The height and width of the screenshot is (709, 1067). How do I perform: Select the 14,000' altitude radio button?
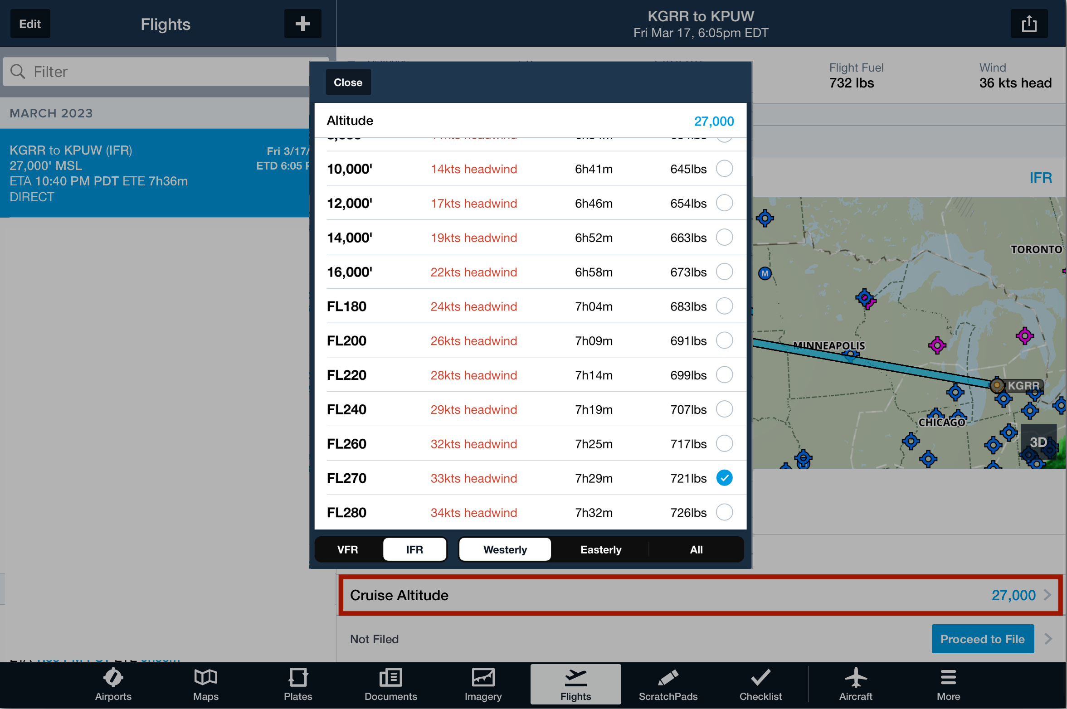tap(724, 238)
